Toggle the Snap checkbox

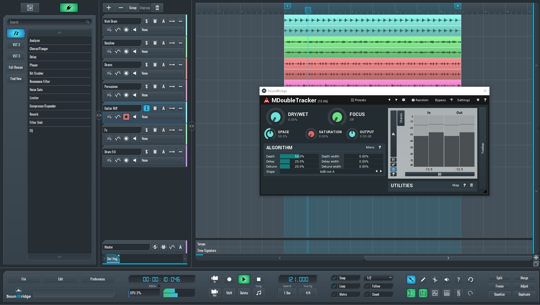point(334,278)
